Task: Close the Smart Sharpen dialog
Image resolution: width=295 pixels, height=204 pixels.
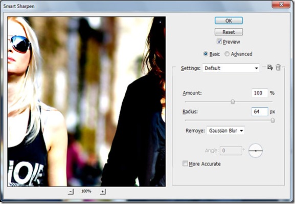Action: (281, 4)
